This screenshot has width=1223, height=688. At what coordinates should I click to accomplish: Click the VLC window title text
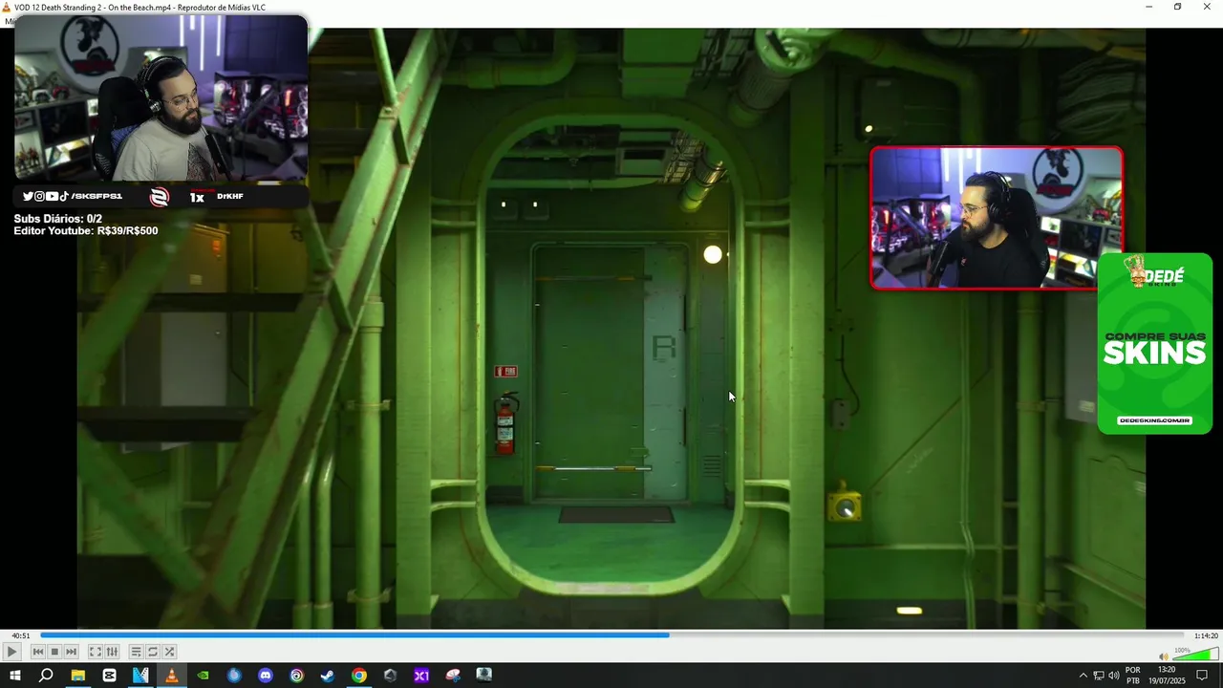click(139, 8)
